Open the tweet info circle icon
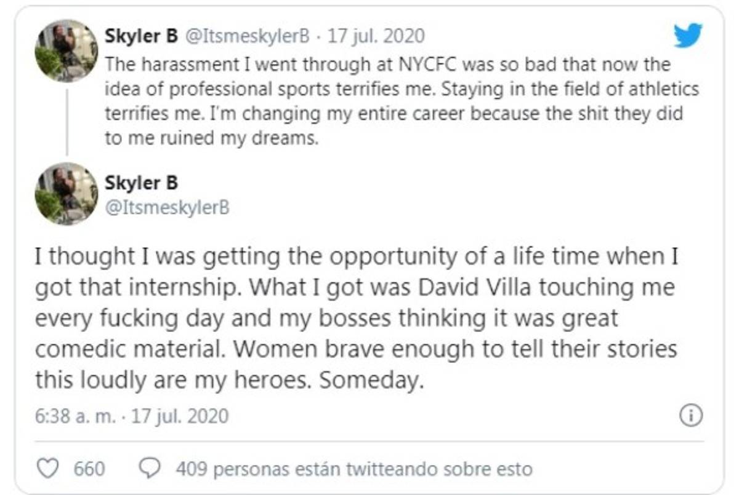The height and width of the screenshot is (495, 739). point(690,416)
